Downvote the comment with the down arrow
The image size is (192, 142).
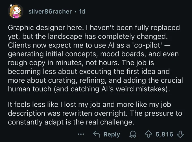(181, 134)
